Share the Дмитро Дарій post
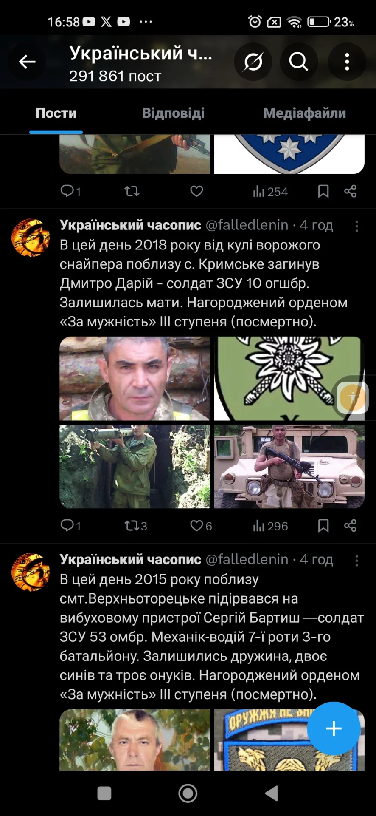Screen dimensions: 376x816 click(x=350, y=526)
